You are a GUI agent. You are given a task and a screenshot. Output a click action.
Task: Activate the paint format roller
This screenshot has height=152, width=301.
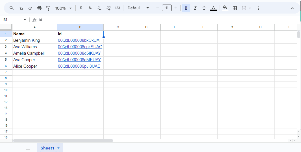(x=48, y=8)
